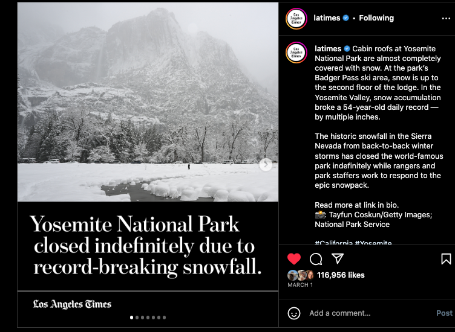Open latimes username link in caption
The height and width of the screenshot is (332, 455).
[328, 49]
